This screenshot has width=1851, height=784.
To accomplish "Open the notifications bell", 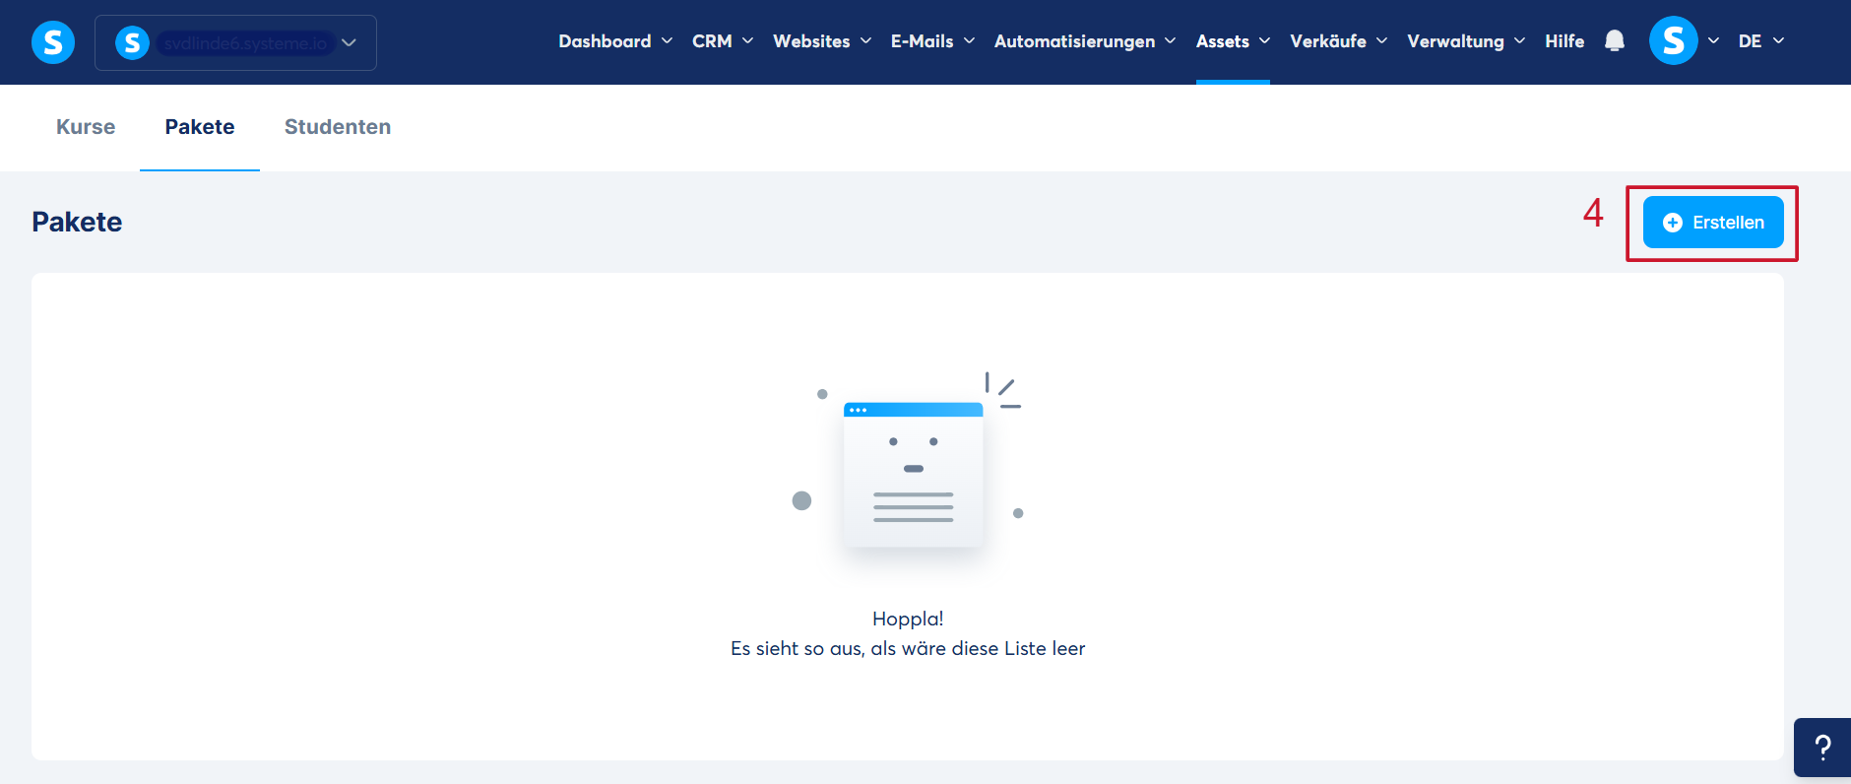I will 1615,41.
